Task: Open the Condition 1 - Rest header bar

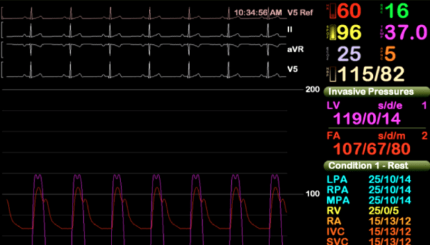Action: pyautogui.click(x=377, y=166)
